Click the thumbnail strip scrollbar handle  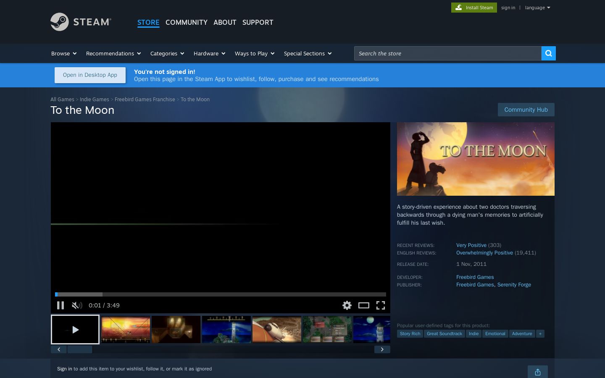click(x=80, y=349)
